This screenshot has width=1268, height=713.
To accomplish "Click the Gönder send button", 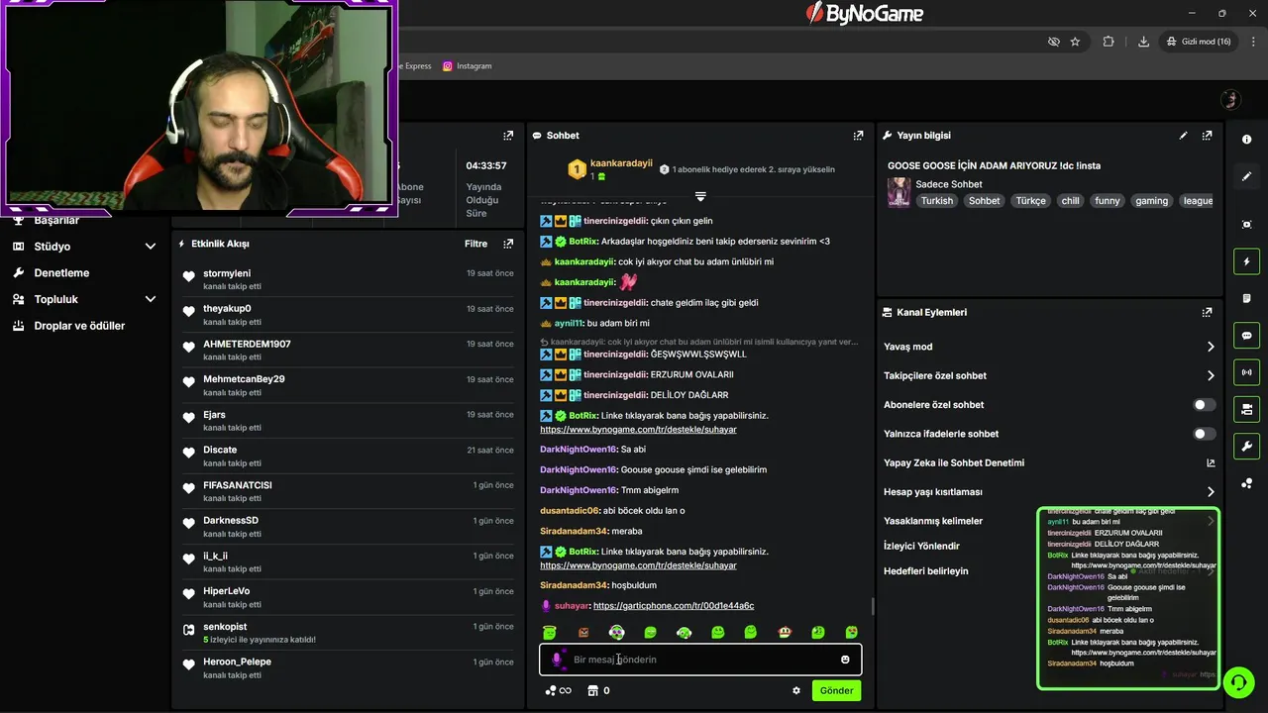I will [x=836, y=690].
